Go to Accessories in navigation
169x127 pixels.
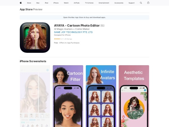point(119,3)
